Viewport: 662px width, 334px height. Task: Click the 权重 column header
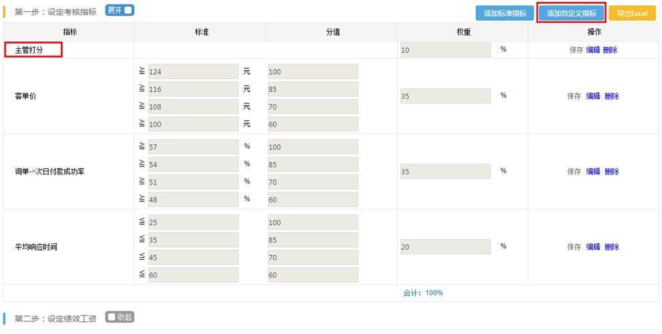[464, 32]
